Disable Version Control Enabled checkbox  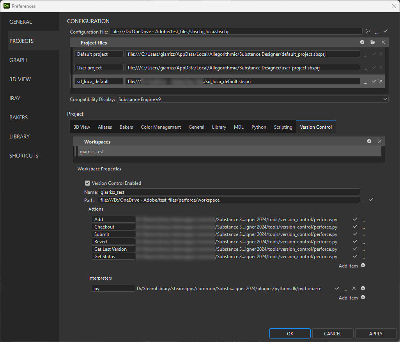[x=87, y=183]
